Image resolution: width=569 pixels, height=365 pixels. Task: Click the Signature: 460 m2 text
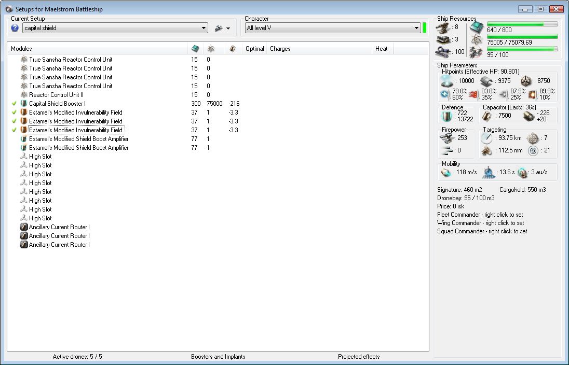(x=460, y=190)
